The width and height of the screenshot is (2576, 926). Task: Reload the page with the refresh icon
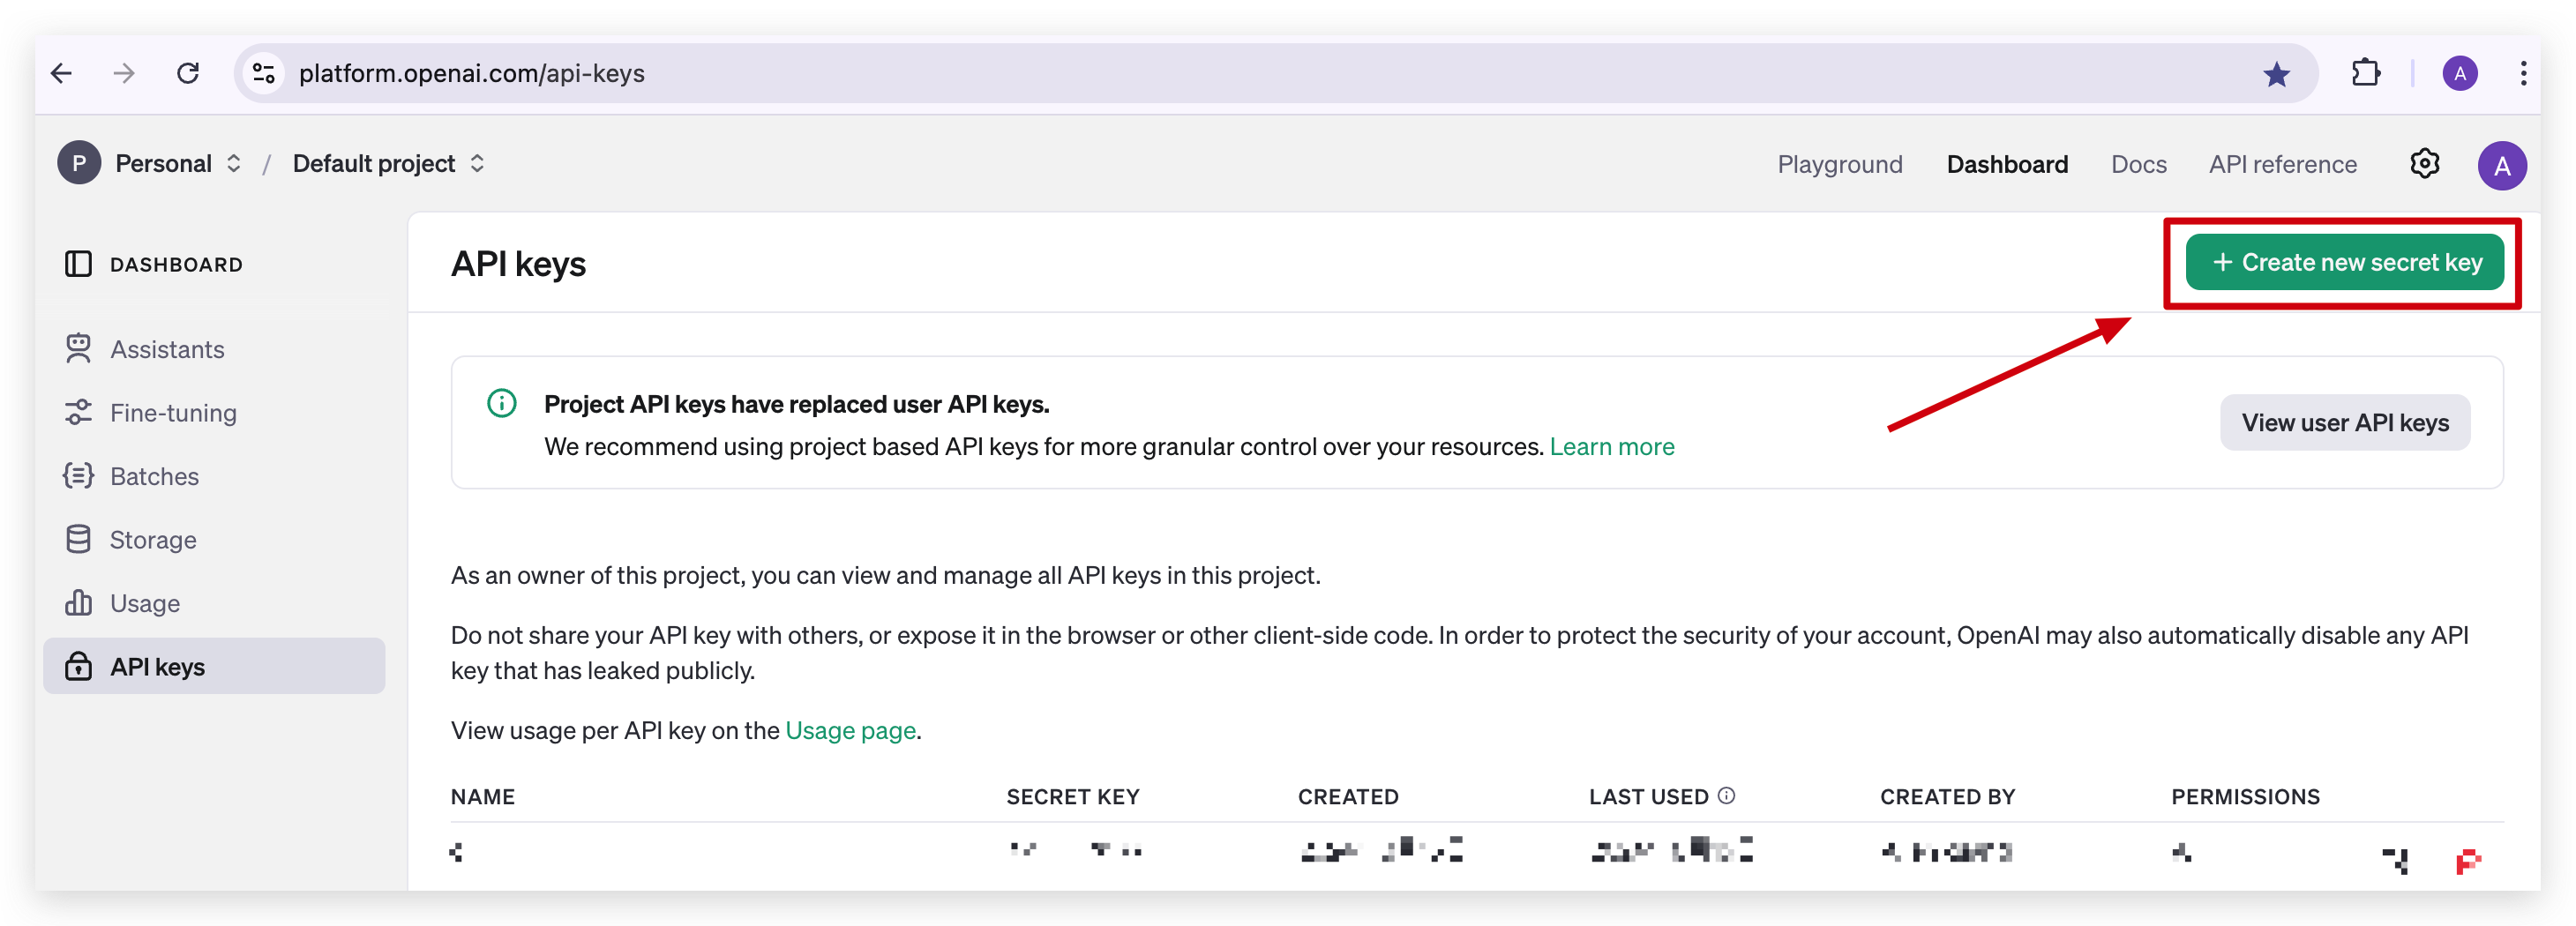(188, 74)
